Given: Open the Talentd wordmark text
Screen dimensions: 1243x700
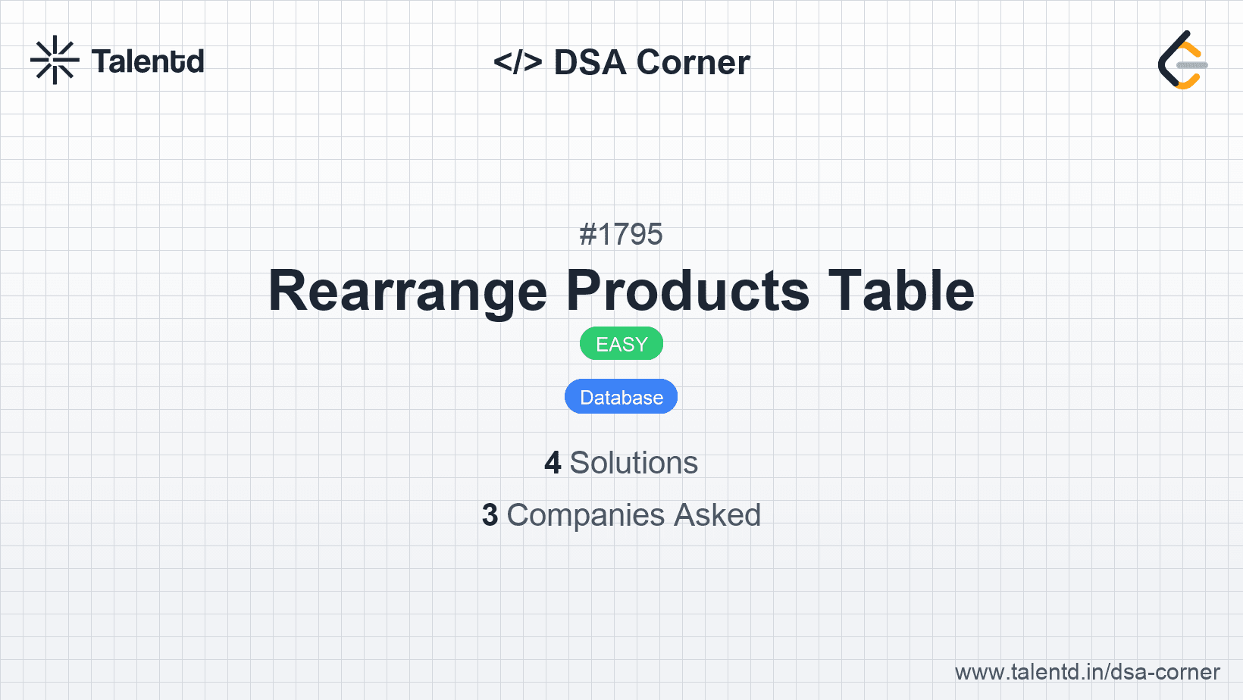Looking at the screenshot, I should [148, 61].
